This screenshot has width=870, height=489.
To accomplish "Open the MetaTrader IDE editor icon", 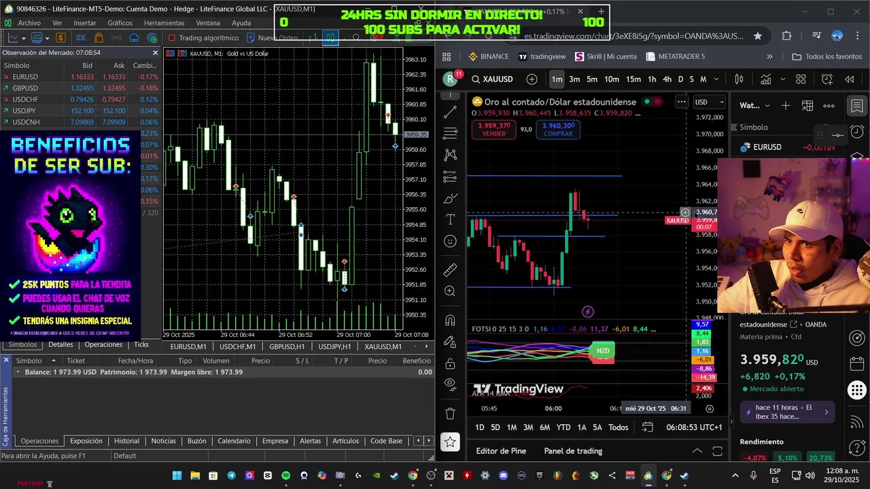I will (x=81, y=38).
